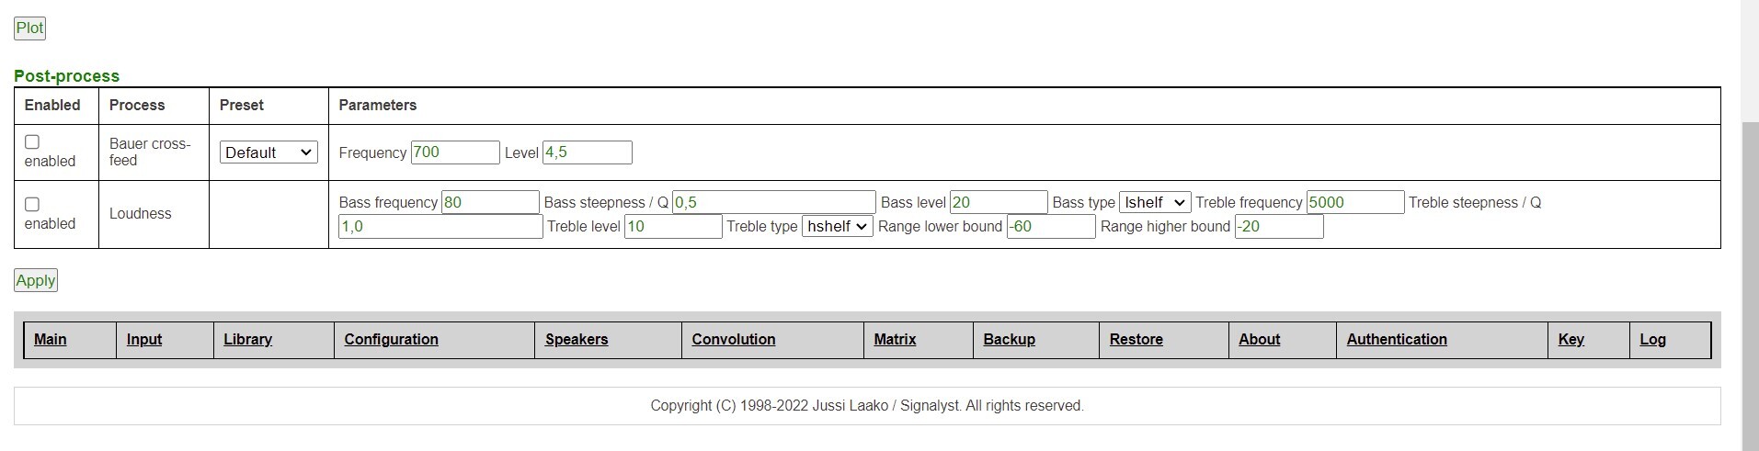Open the Main navigation link
The width and height of the screenshot is (1759, 451).
pos(50,339)
